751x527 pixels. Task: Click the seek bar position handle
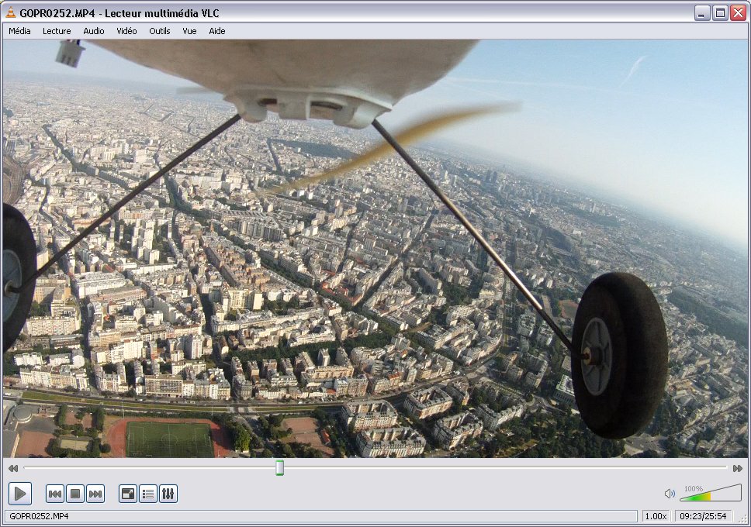(x=280, y=467)
